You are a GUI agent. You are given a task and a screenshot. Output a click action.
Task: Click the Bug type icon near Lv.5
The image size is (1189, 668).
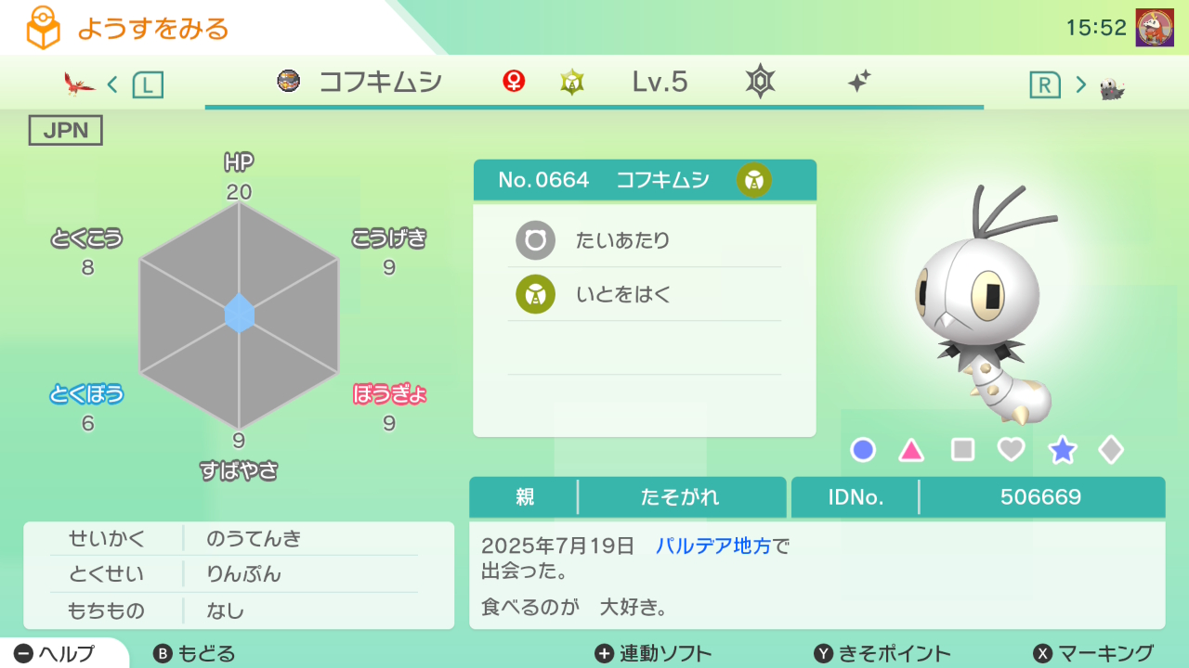click(x=572, y=83)
